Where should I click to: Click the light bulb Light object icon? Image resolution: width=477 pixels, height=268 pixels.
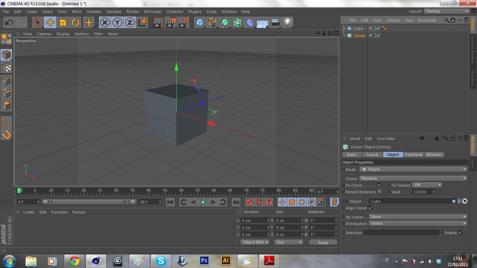287,23
